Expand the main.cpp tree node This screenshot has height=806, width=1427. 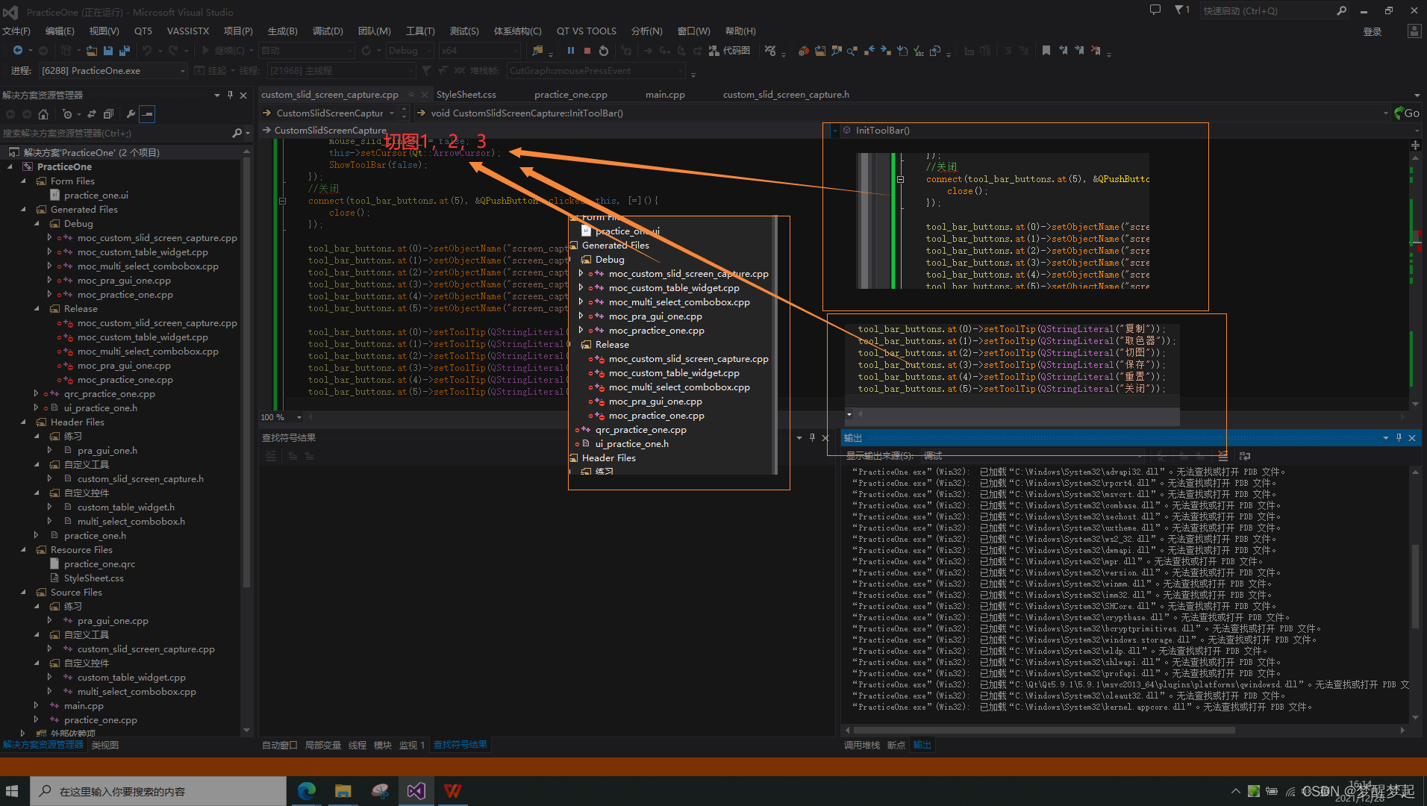tap(37, 706)
